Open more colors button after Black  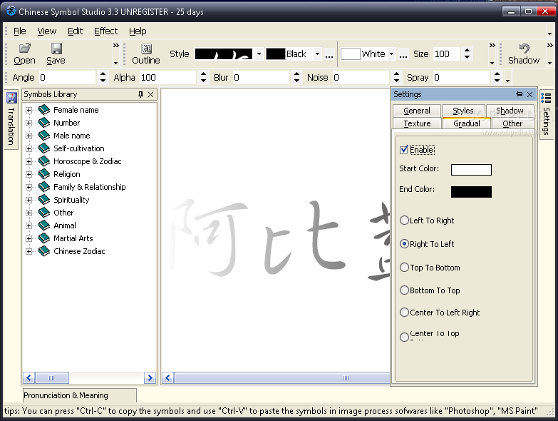(329, 54)
